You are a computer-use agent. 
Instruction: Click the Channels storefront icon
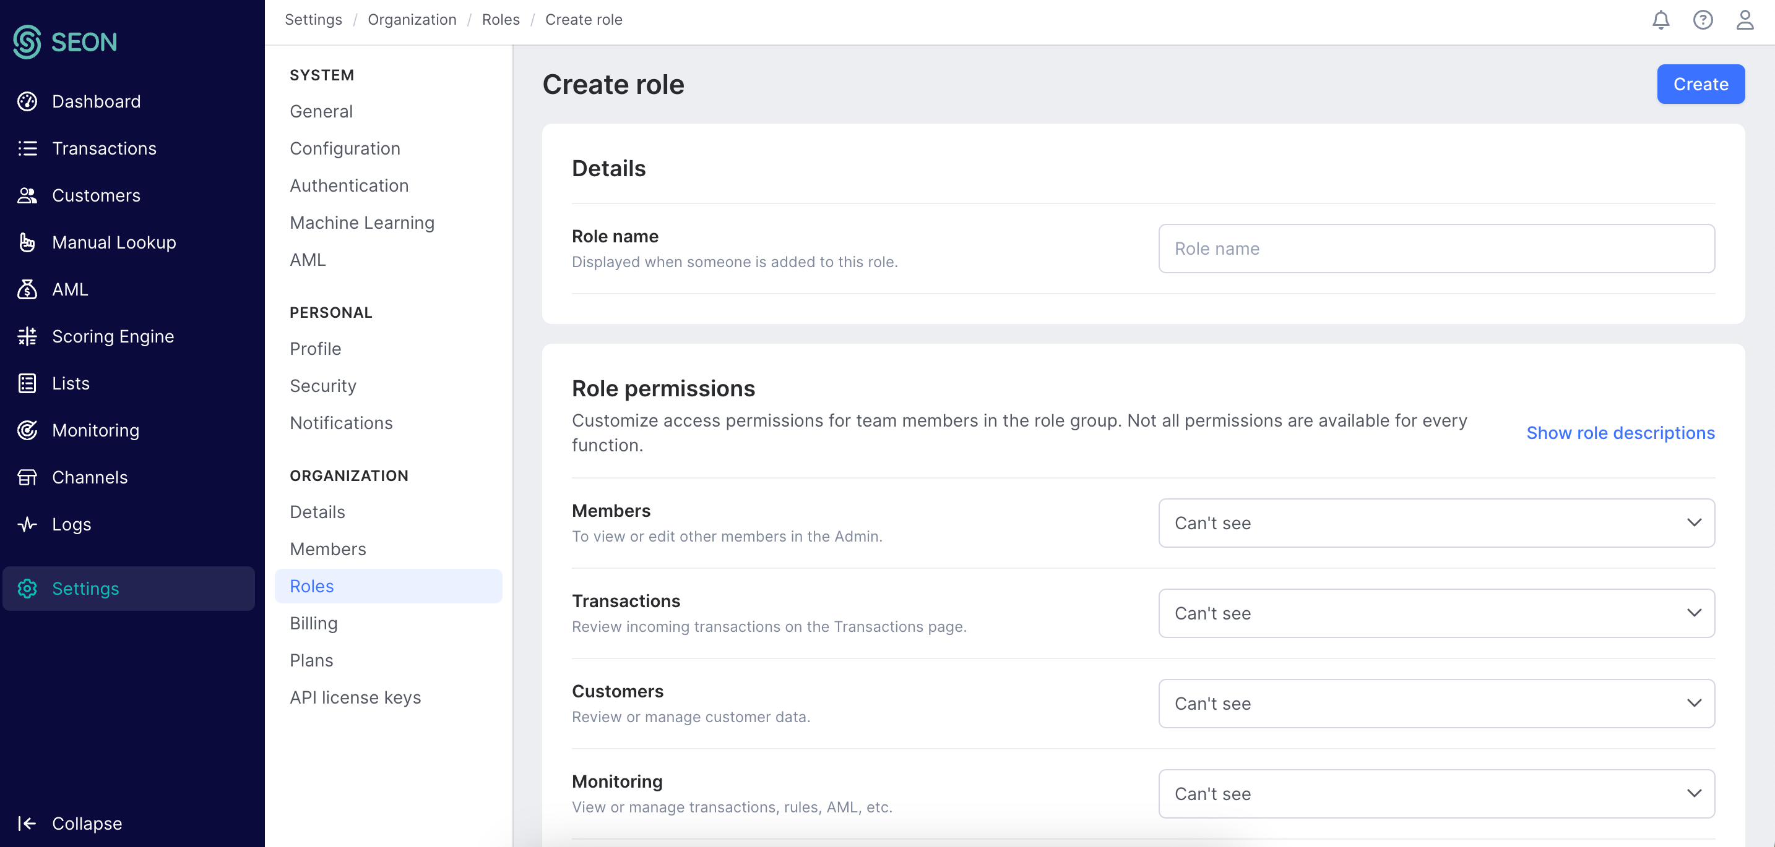pos(28,477)
